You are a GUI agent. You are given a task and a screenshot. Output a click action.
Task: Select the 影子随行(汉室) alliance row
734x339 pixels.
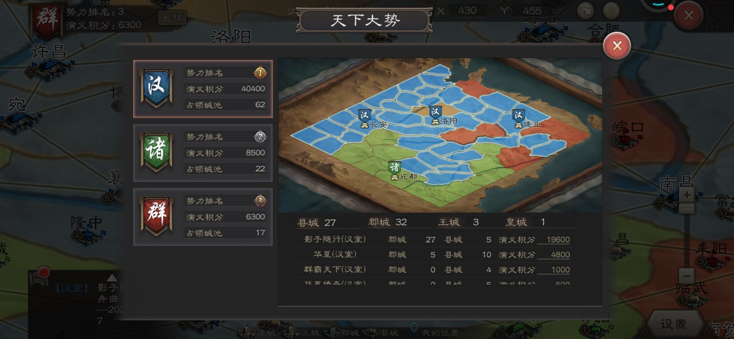tap(433, 239)
